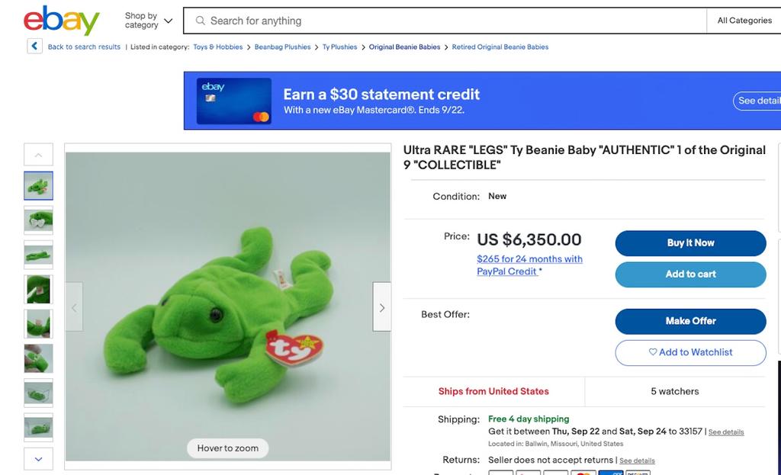Open the Shop by category menu
Screen dimensions: 781x475
click(146, 19)
